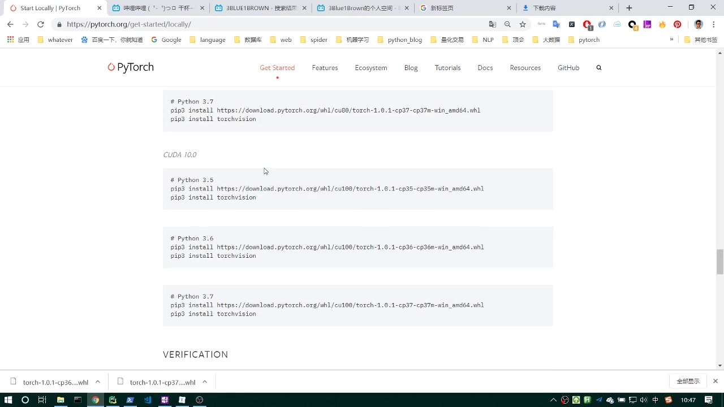The height and width of the screenshot is (407, 724).
Task: Open OBS Studio from the taskbar
Action: pos(199,400)
